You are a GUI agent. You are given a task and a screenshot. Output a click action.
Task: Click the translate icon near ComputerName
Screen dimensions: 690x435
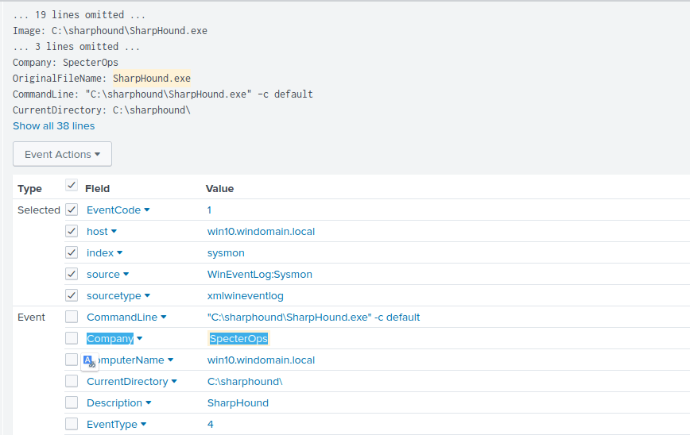89,361
